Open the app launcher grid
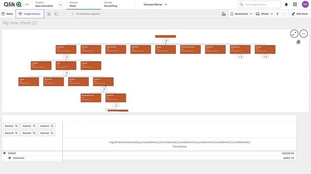The height and width of the screenshot is (174, 311). pos(295,4)
